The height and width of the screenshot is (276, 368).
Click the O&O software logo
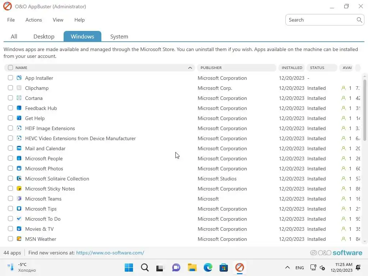point(336,253)
